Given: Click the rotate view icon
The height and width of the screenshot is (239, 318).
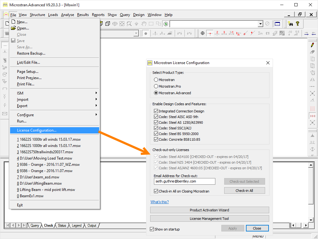Looking at the screenshot, I should click(x=115, y=24).
